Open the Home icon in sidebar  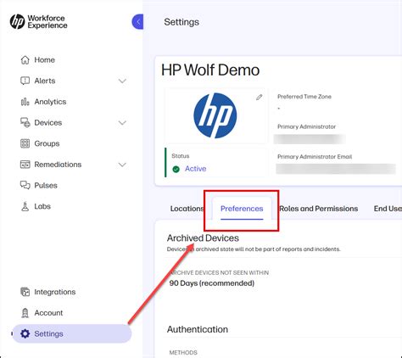[x=25, y=60]
